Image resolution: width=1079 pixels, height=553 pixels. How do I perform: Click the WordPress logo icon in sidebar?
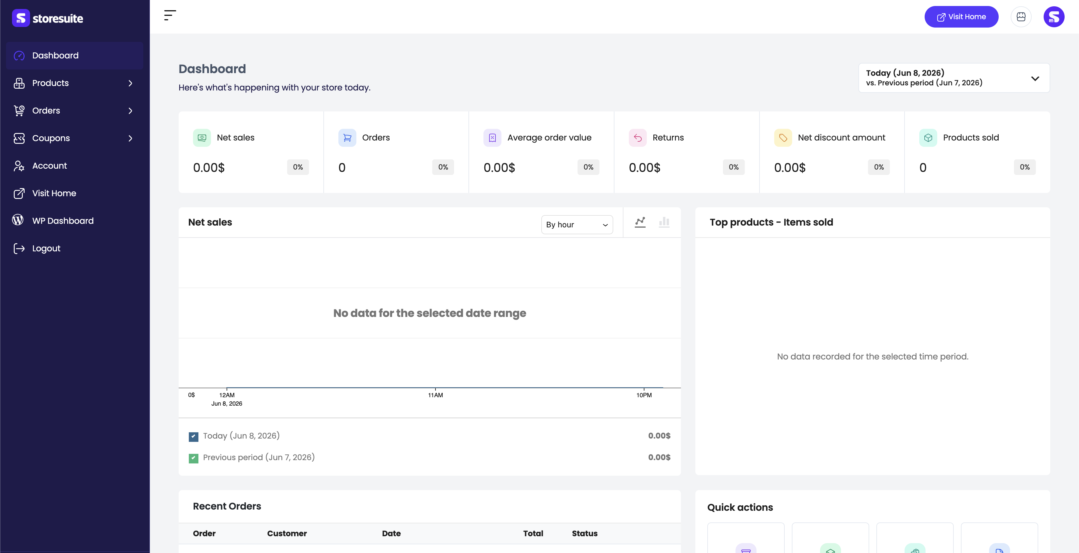click(x=18, y=220)
